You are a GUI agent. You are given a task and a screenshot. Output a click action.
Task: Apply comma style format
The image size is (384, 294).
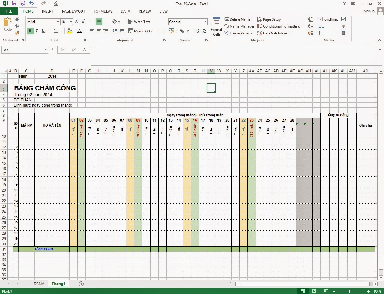point(188,31)
